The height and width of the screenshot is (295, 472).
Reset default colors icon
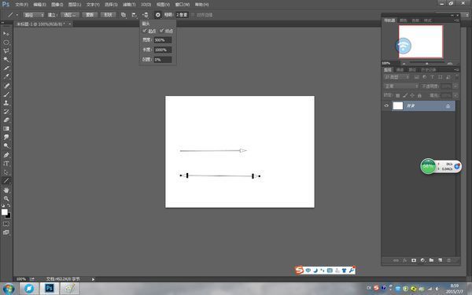[3, 205]
